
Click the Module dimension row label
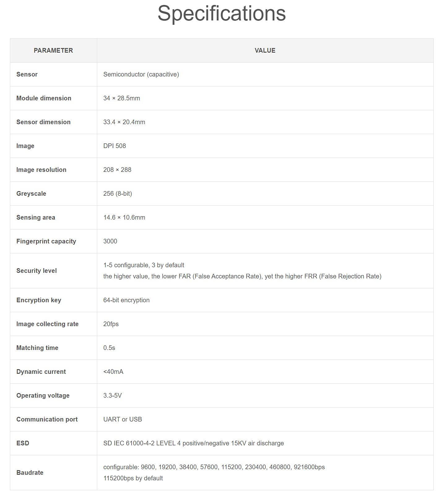[x=44, y=98]
